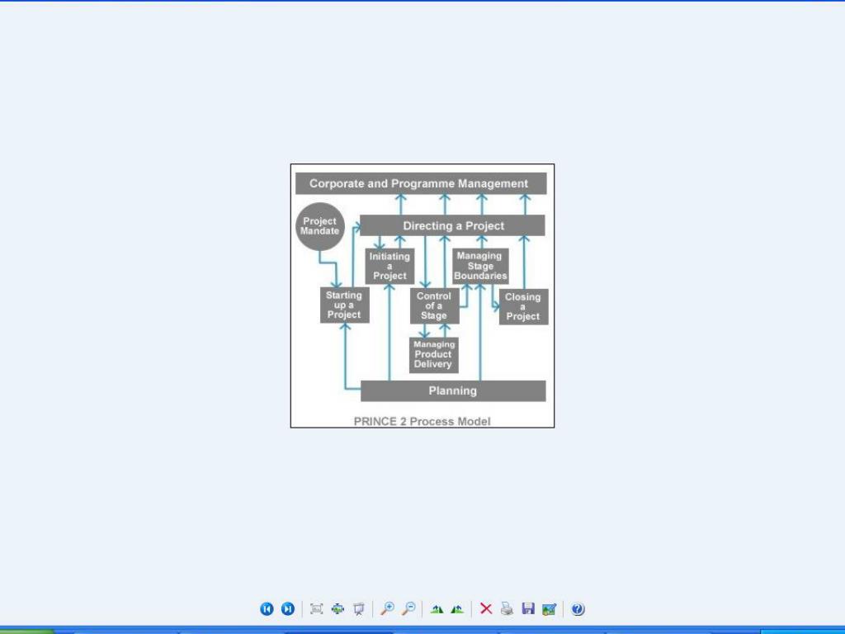This screenshot has width=845, height=634.
Task: Open the image for editing
Action: (549, 608)
